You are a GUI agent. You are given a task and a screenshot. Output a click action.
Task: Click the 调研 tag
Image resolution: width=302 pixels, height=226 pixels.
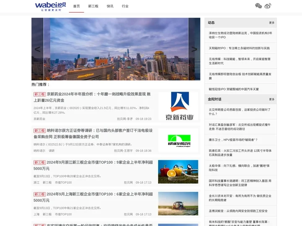pos(52,151)
